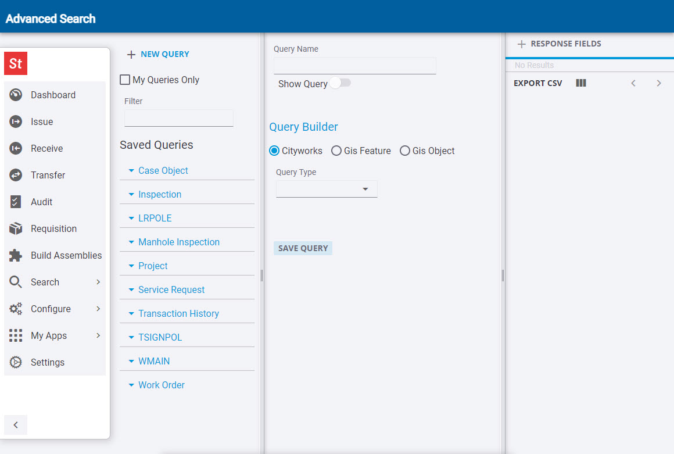Toggle the Show Query switch

pos(340,84)
